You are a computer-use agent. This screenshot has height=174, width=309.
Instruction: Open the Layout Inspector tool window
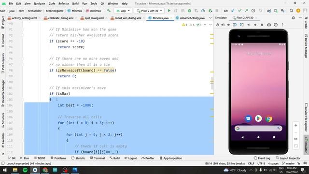click(288, 158)
